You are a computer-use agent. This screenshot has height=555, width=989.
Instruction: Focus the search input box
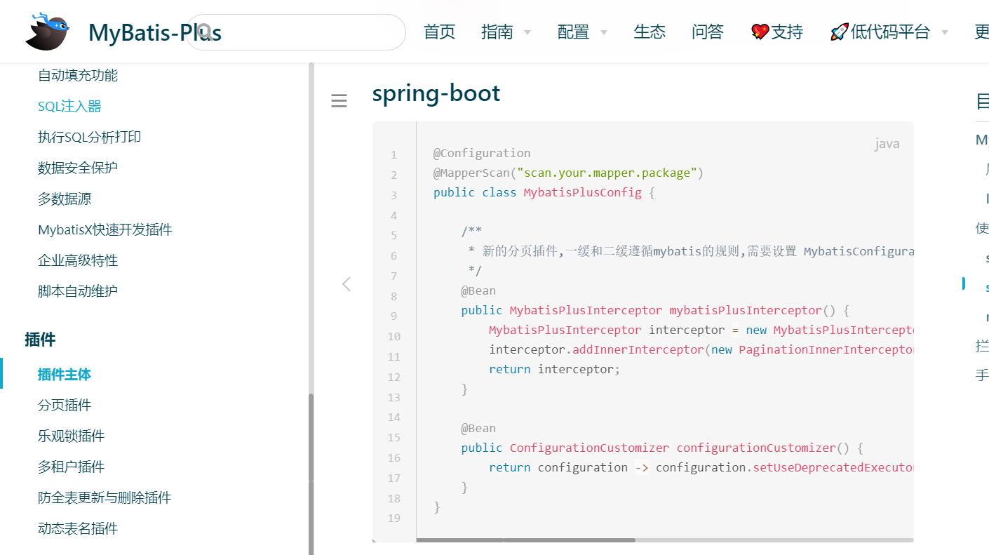[296, 32]
